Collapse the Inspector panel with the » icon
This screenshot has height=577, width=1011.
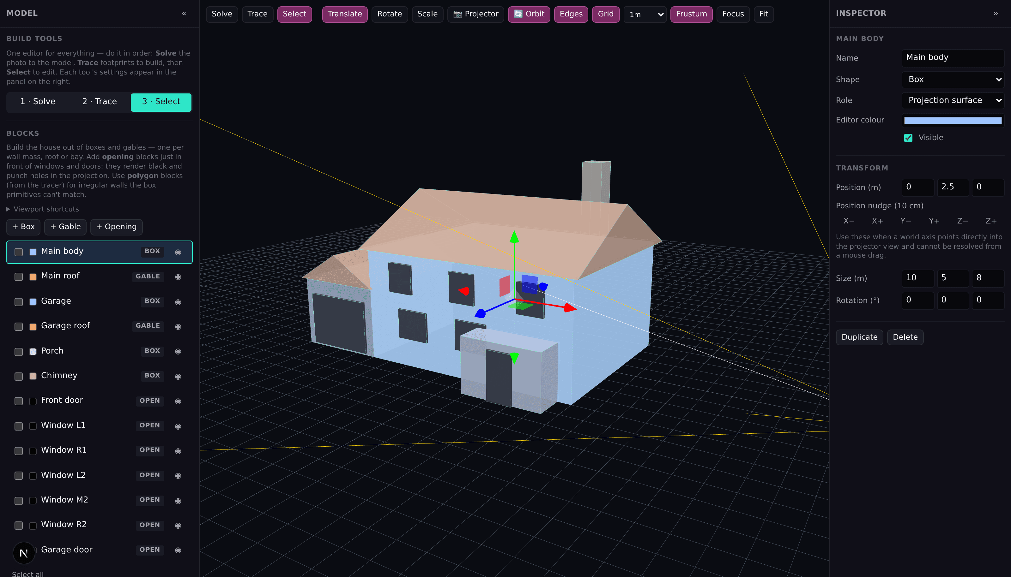(x=996, y=14)
